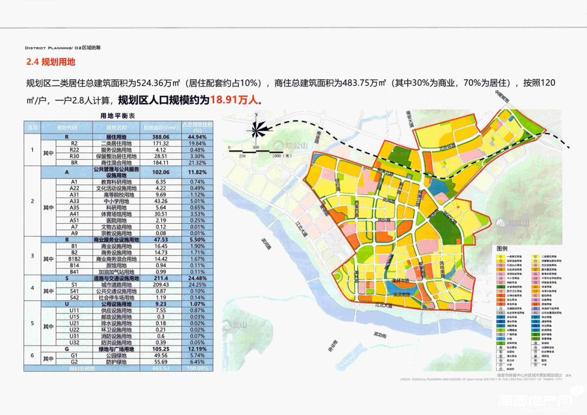Click the percentage 11.82%
The height and width of the screenshot is (415, 587).
197,172
